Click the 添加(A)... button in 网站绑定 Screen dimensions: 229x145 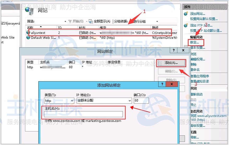[x=171, y=63]
